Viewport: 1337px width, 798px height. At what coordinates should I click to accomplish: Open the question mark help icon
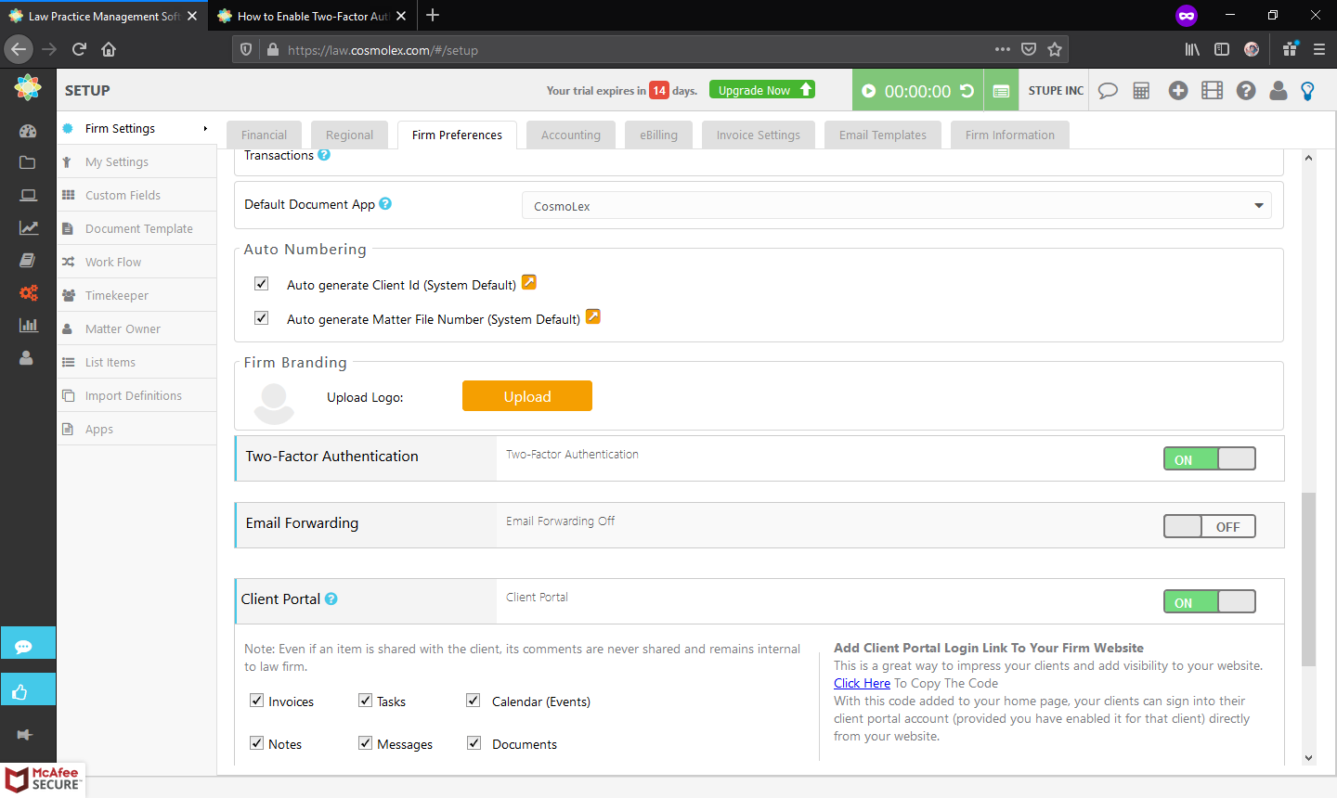[x=1246, y=90]
